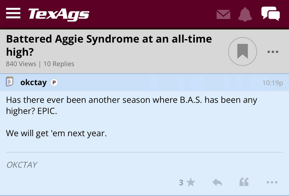Open private messages envelope icon
This screenshot has height=196, width=289.
pyautogui.click(x=223, y=14)
